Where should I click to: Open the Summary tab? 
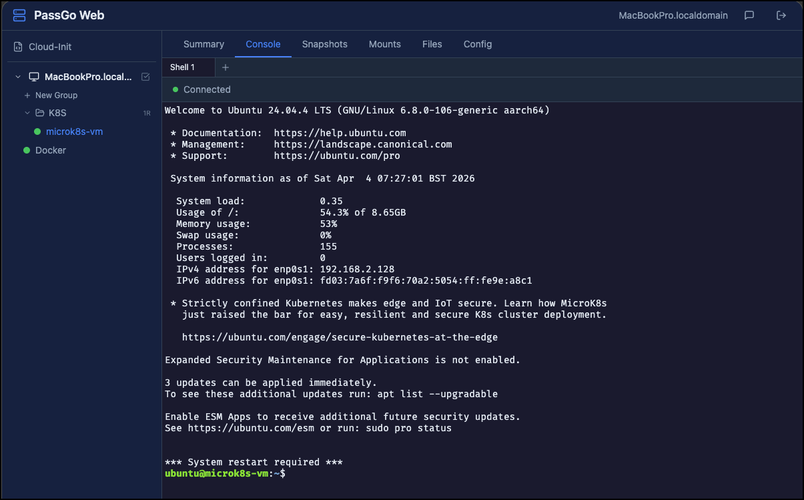coord(204,44)
